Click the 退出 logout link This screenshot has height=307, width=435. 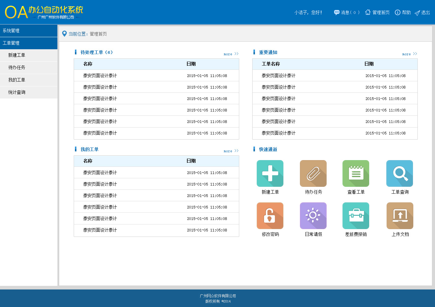click(422, 13)
